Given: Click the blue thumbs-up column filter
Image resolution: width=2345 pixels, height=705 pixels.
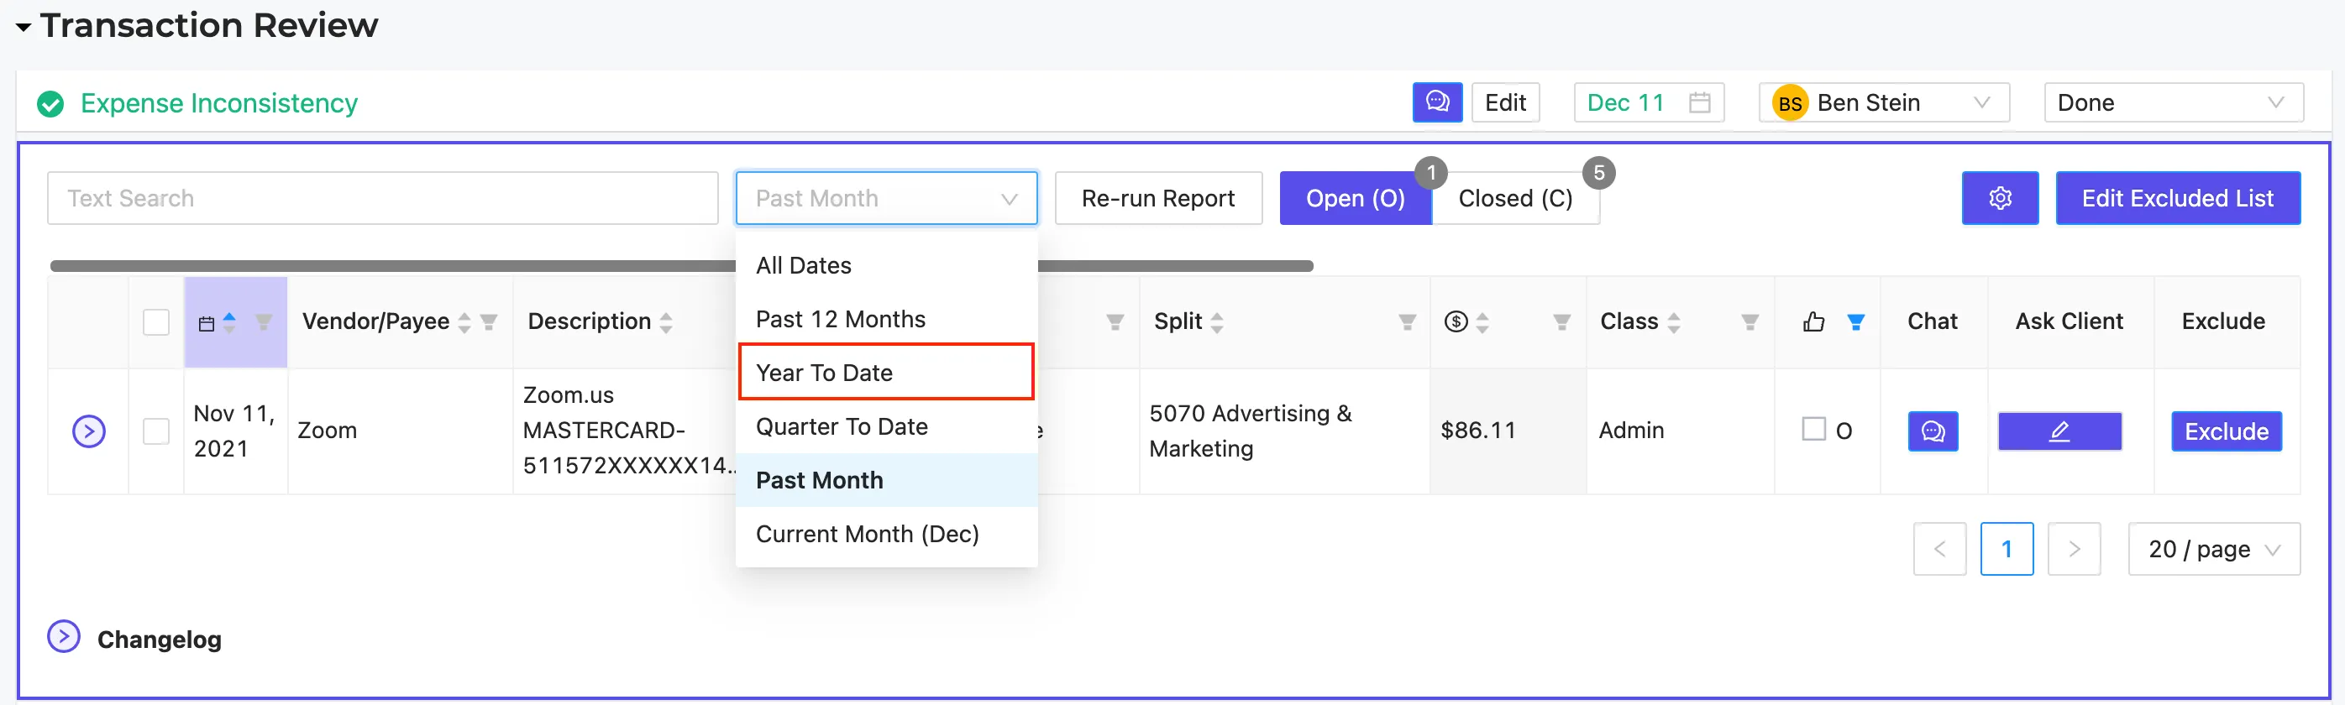Looking at the screenshot, I should point(1855,322).
